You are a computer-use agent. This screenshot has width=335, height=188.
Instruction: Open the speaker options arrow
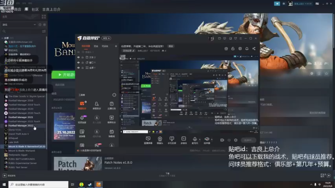[212, 140]
